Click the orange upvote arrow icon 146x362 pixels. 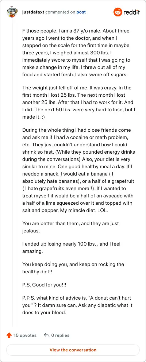click(x=9, y=335)
